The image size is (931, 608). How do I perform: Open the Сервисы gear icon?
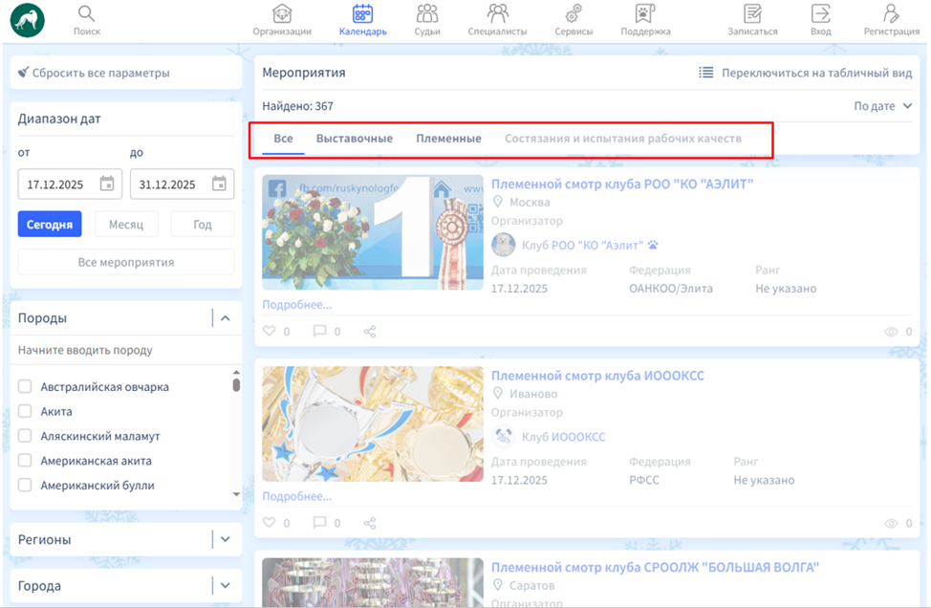pyautogui.click(x=574, y=14)
